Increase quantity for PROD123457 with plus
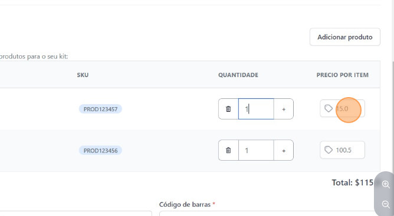 284,109
